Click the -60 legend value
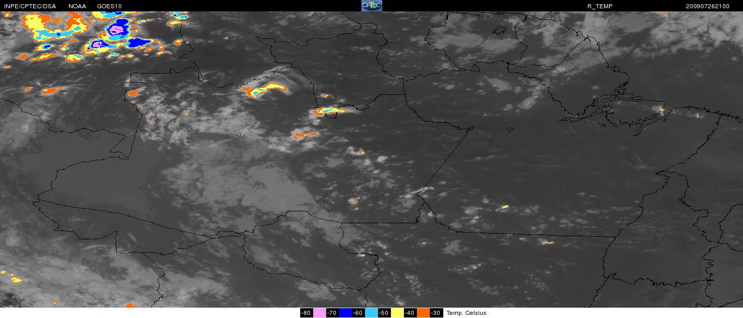Viewport: 743px width, 318px height. click(358, 313)
